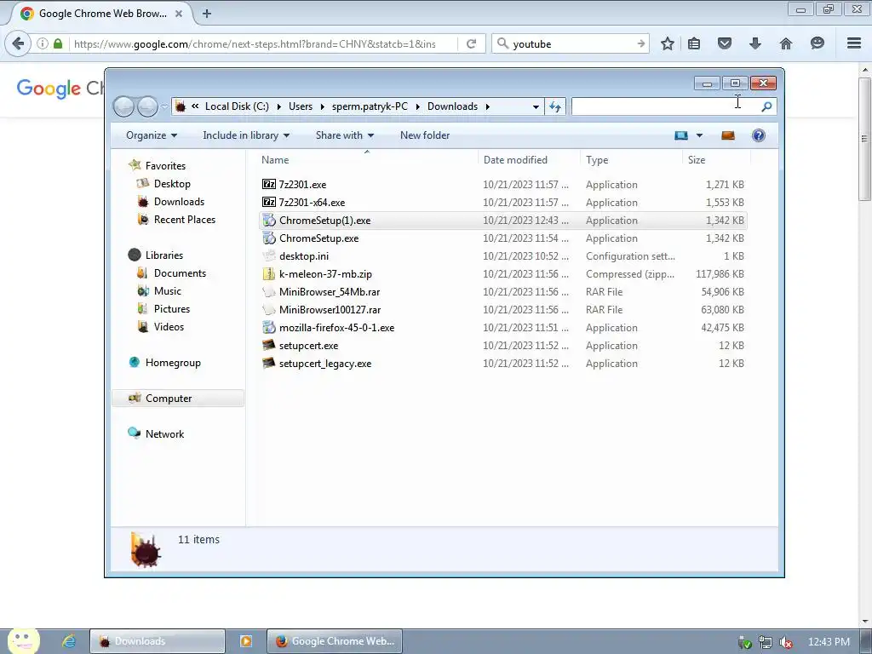
Task: Select Network in navigation pane
Action: (164, 433)
